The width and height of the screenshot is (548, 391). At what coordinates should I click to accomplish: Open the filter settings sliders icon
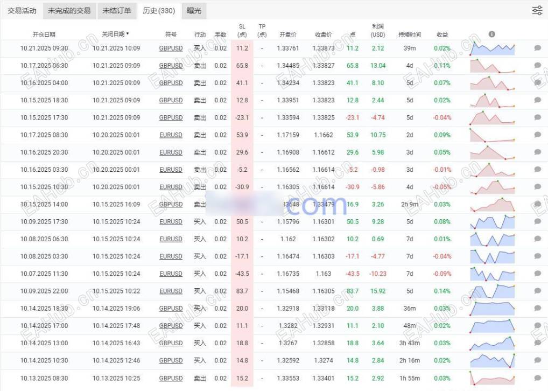click(537, 10)
